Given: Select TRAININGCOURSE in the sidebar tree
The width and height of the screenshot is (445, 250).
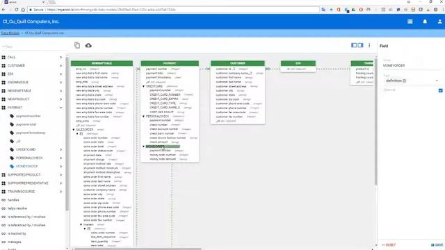Looking at the screenshot, I should [21, 192].
